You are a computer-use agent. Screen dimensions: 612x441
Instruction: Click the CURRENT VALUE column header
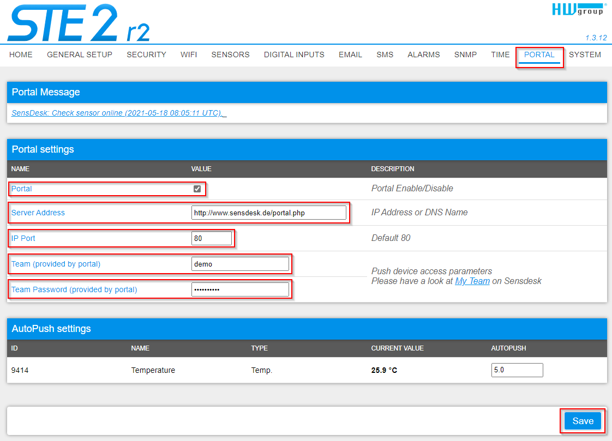coord(397,348)
